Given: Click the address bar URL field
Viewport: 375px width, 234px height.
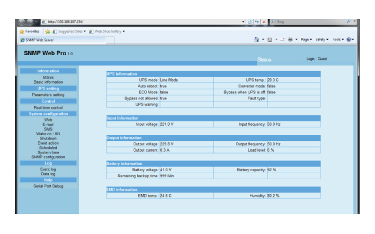Looking at the screenshot, I should 141,22.
